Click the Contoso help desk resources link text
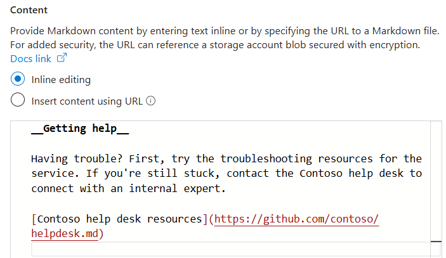 coord(119,219)
